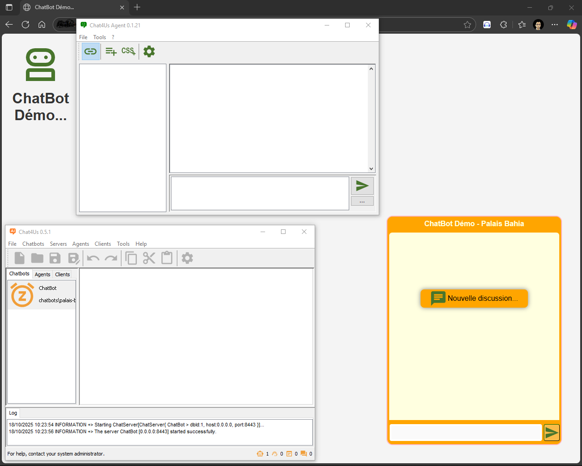
Task: Click the New file icon in Chat4Us
Action: click(20, 258)
